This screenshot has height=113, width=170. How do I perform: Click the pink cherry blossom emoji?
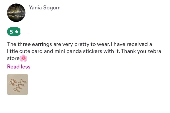23,58
